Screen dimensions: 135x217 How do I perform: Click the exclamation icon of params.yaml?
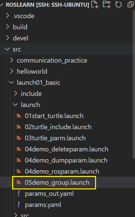tap(19, 205)
